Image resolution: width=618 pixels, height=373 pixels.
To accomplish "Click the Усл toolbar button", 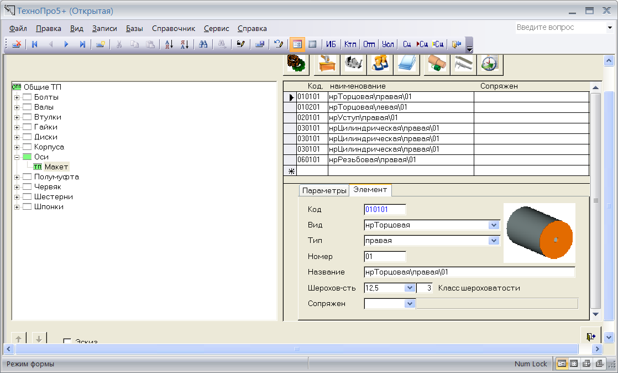I will [388, 44].
